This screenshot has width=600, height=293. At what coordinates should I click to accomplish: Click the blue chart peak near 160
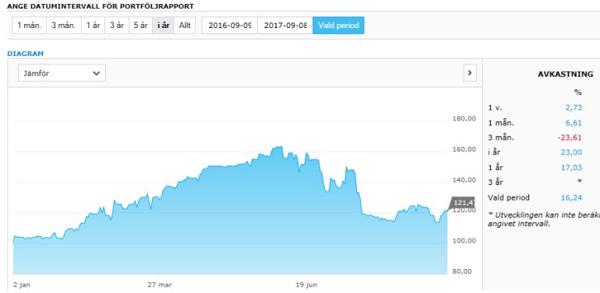pos(277,147)
